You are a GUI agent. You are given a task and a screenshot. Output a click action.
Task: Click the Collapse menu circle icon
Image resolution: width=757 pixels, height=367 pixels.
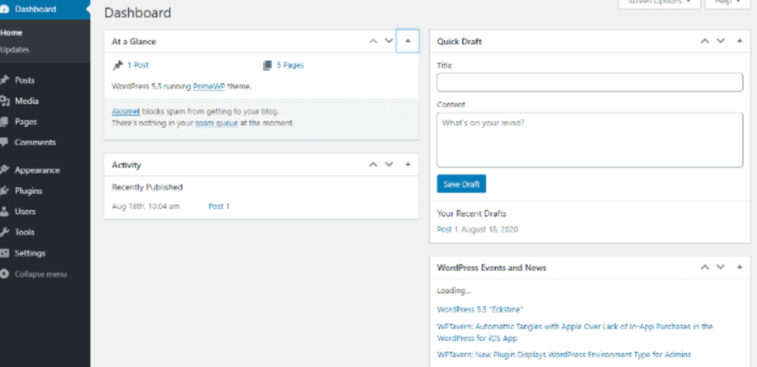coord(5,274)
